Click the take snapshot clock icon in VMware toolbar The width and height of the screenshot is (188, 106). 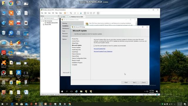click(75, 13)
